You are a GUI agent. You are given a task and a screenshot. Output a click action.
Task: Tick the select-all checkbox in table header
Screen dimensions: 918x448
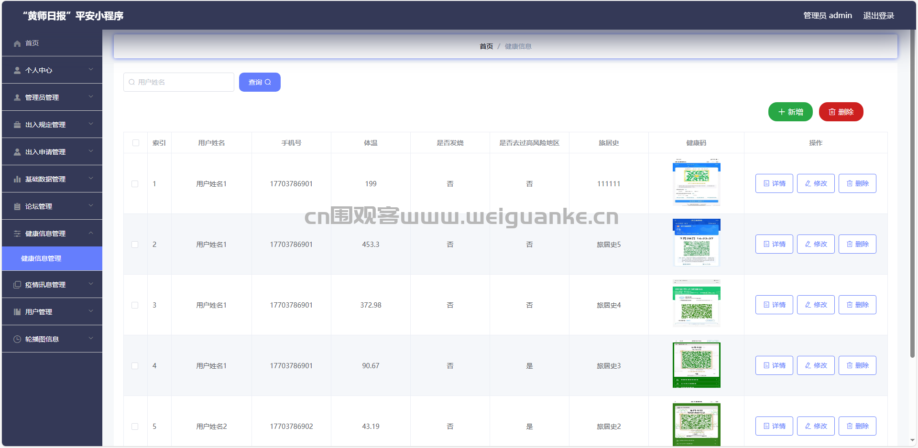pyautogui.click(x=136, y=143)
